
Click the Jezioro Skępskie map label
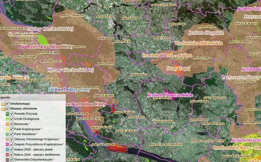[206, 33]
